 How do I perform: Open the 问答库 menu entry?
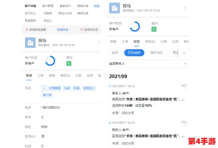[x=48, y=13]
